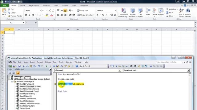This screenshot has width=197, height=110.
Task: Click the VBA toolbar Undo icon
Action: (39, 66)
